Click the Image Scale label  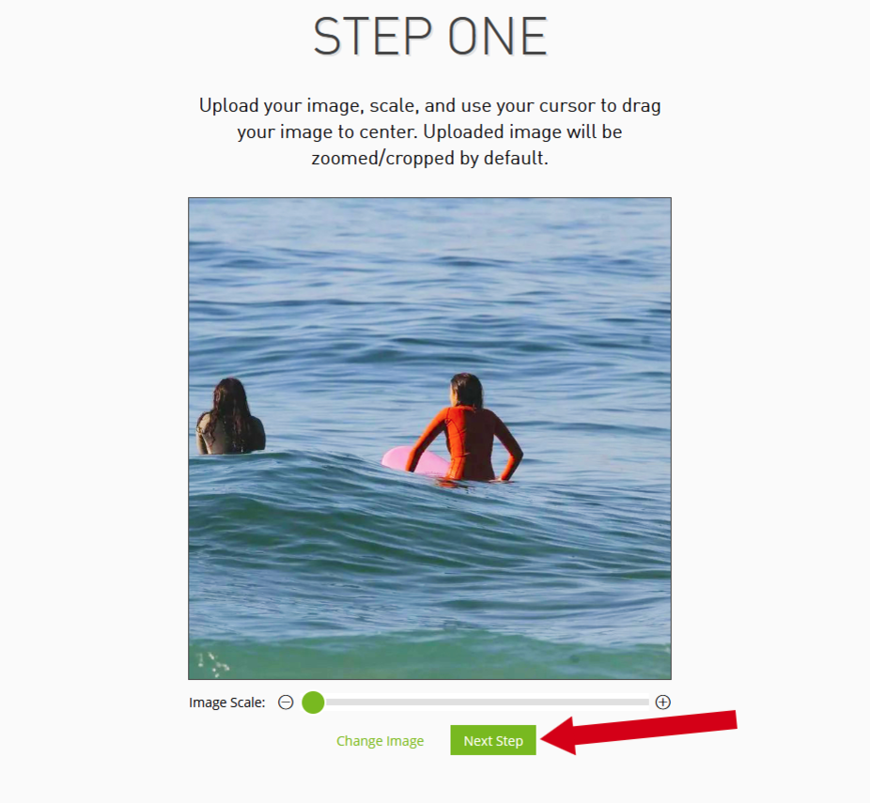(x=227, y=703)
